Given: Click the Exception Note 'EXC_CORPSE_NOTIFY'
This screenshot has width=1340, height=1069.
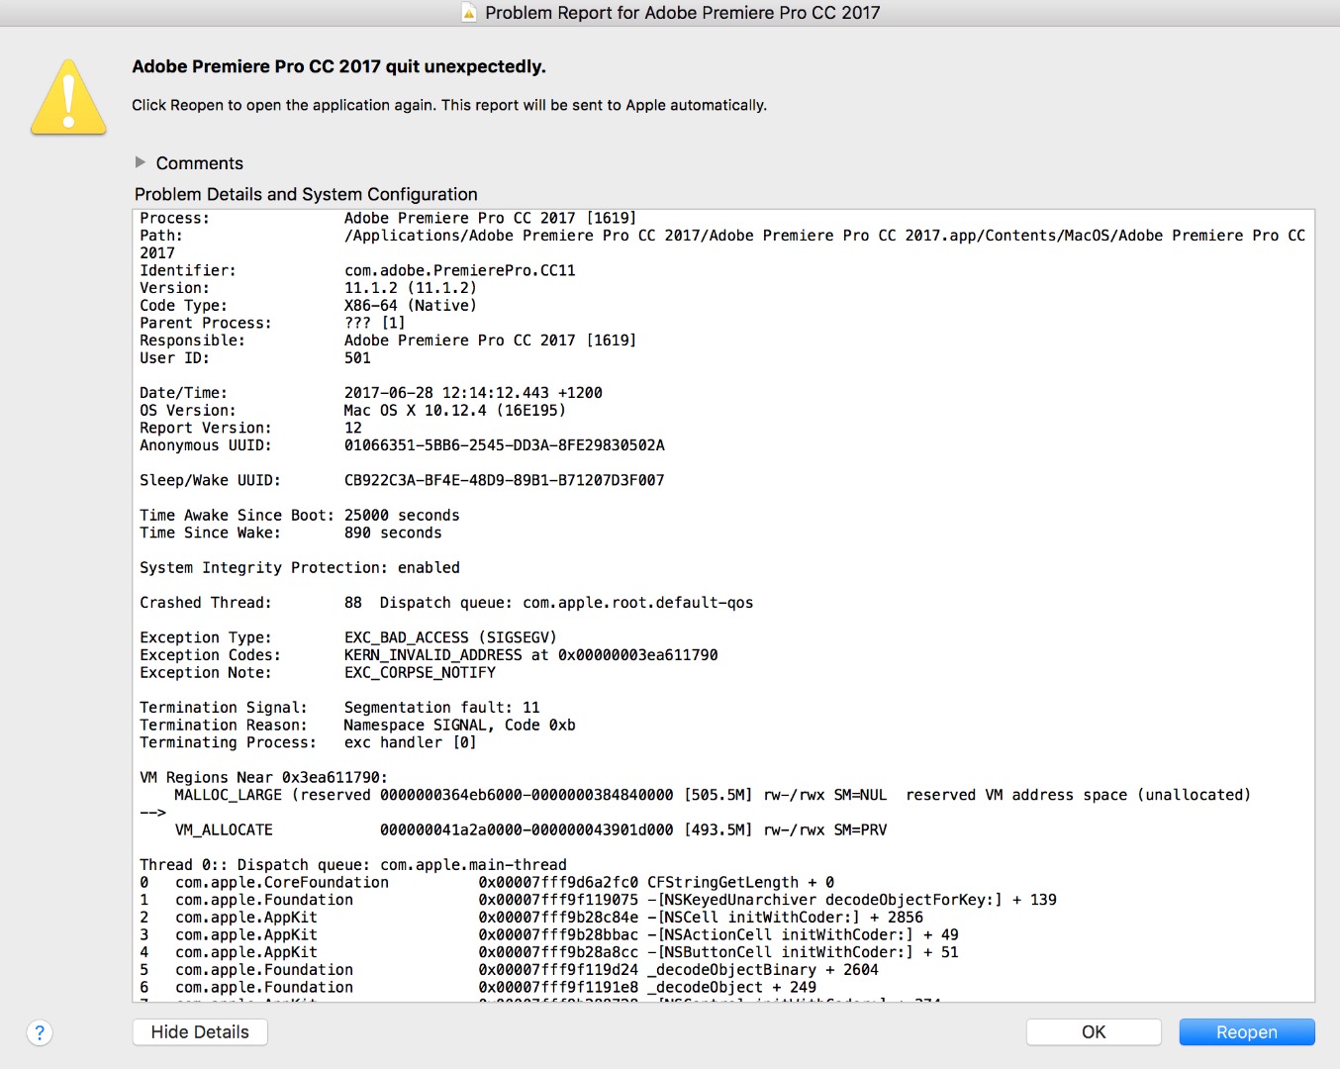Looking at the screenshot, I should coord(420,673).
